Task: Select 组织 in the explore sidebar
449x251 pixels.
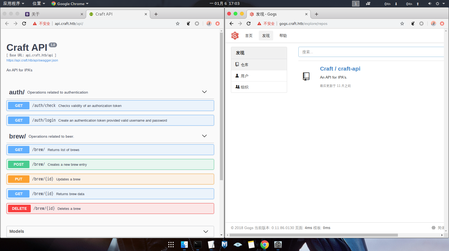Action: coord(259,87)
